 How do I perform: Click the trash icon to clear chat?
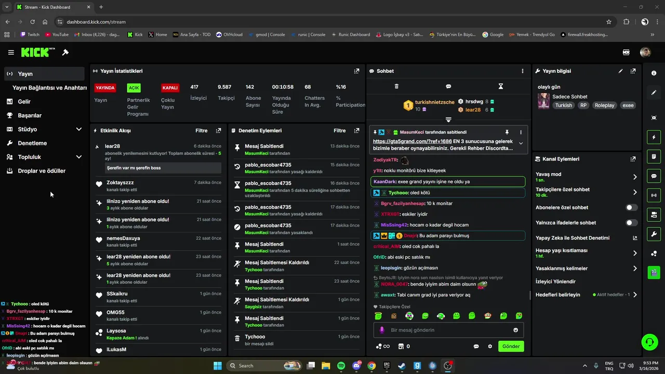[396, 86]
